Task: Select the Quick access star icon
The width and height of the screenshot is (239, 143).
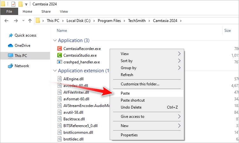Action: click(11, 35)
